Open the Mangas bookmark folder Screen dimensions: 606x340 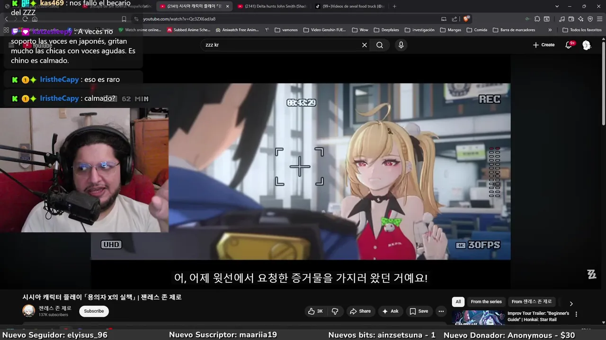click(451, 30)
